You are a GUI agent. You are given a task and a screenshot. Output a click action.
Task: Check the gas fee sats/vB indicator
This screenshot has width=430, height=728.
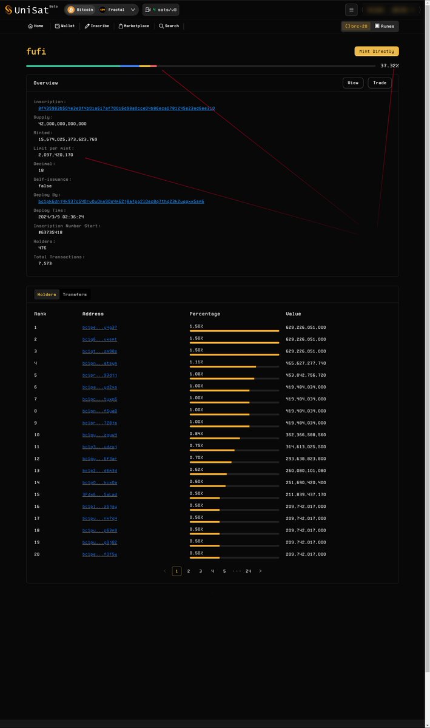[160, 10]
